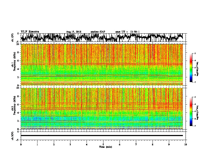Click the "-5" tick on ch.1(V) axis
Screen dimensions: 209x162
tap(18, 42)
